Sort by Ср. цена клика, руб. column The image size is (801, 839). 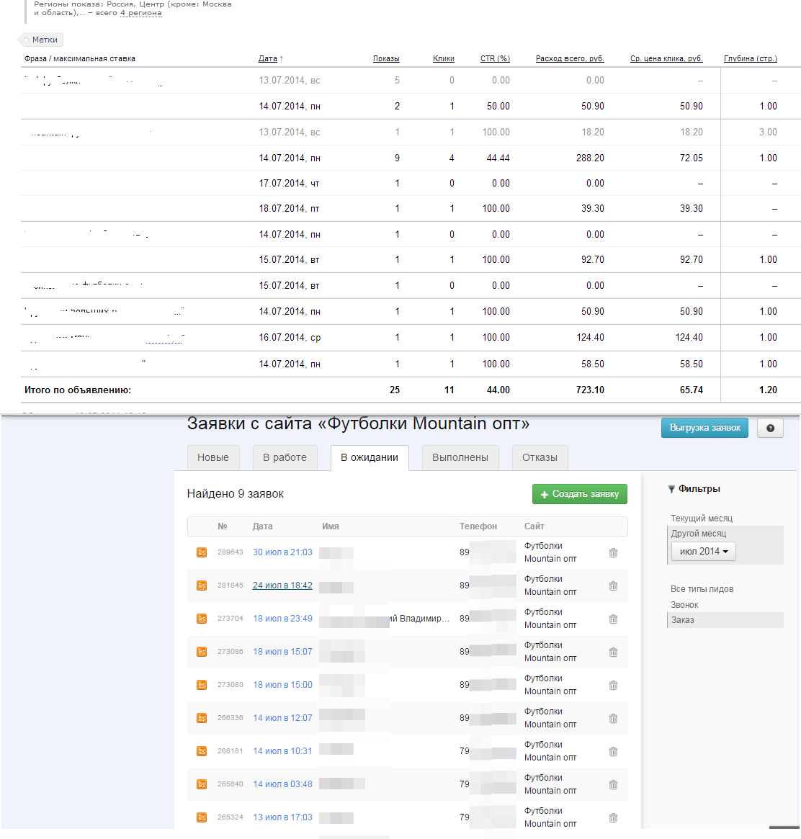[x=666, y=59]
